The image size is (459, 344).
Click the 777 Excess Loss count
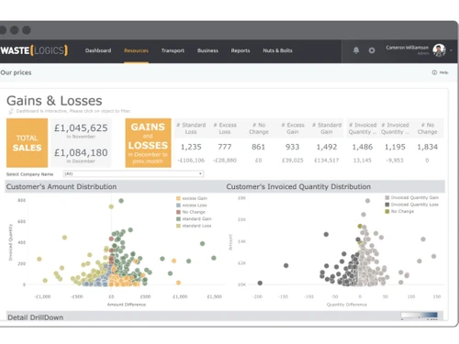pyautogui.click(x=225, y=147)
